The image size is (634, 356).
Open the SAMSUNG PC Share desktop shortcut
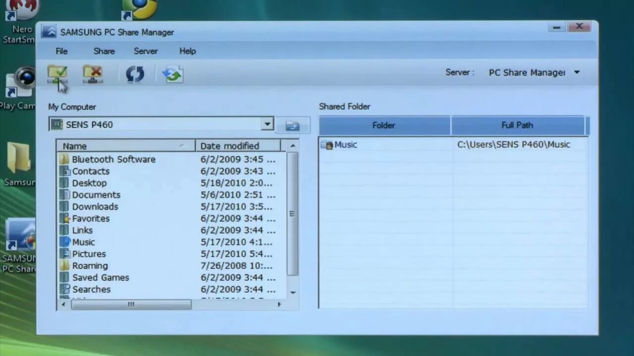pos(19,246)
